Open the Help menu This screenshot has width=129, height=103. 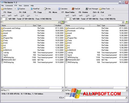[32, 6]
